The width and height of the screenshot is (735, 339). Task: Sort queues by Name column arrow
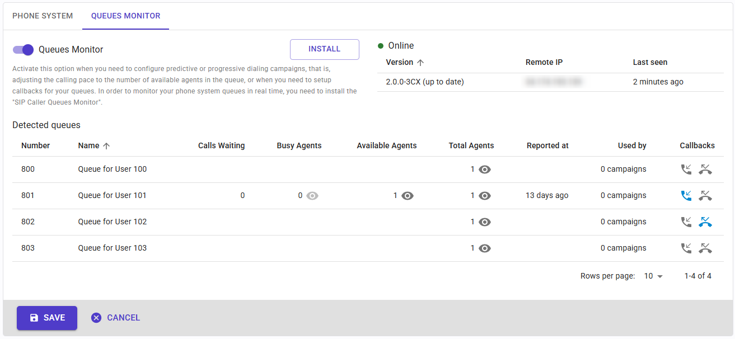click(106, 145)
